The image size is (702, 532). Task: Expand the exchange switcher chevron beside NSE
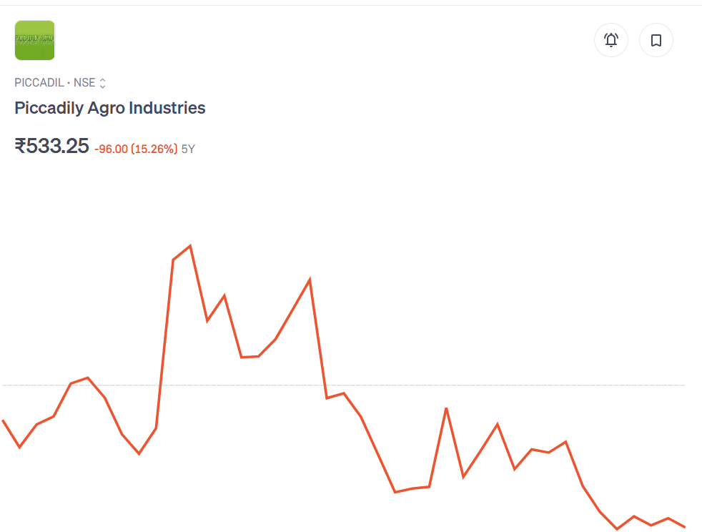pyautogui.click(x=102, y=83)
